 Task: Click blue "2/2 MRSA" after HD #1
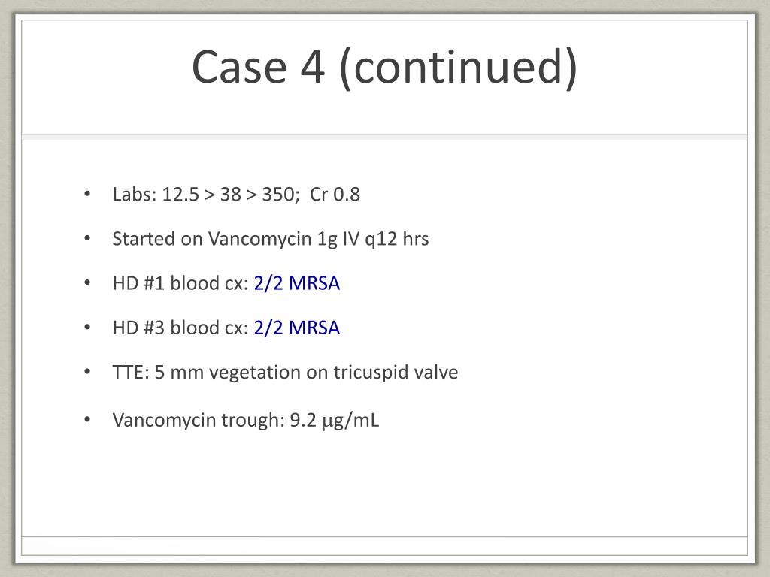tap(296, 283)
